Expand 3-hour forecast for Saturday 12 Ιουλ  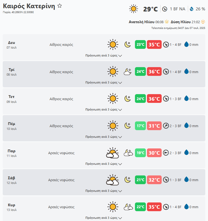point(104,191)
